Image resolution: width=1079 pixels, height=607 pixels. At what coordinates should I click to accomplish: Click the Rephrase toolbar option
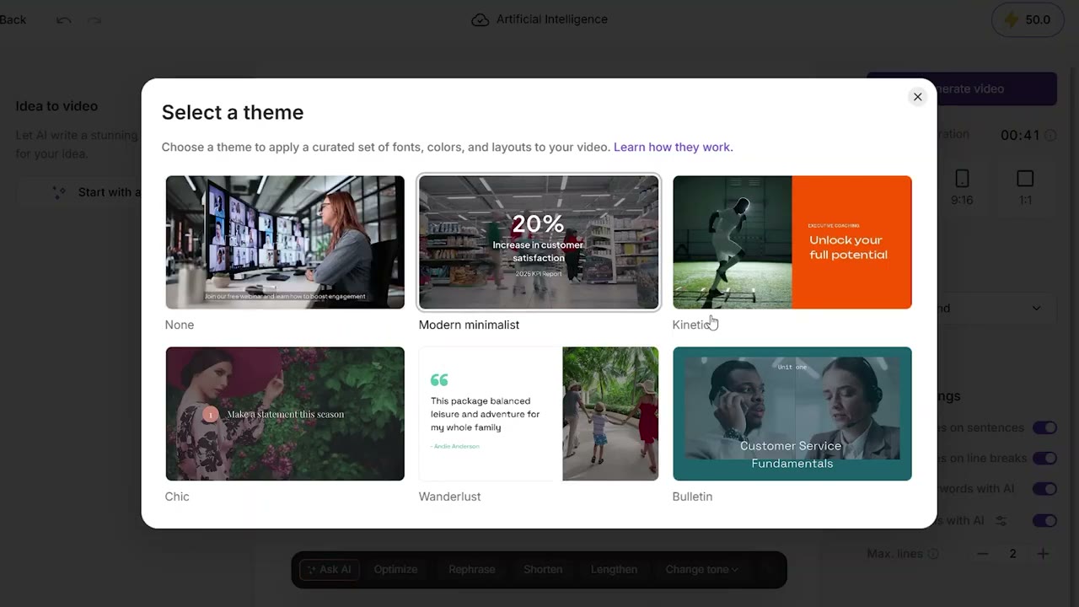[471, 569]
